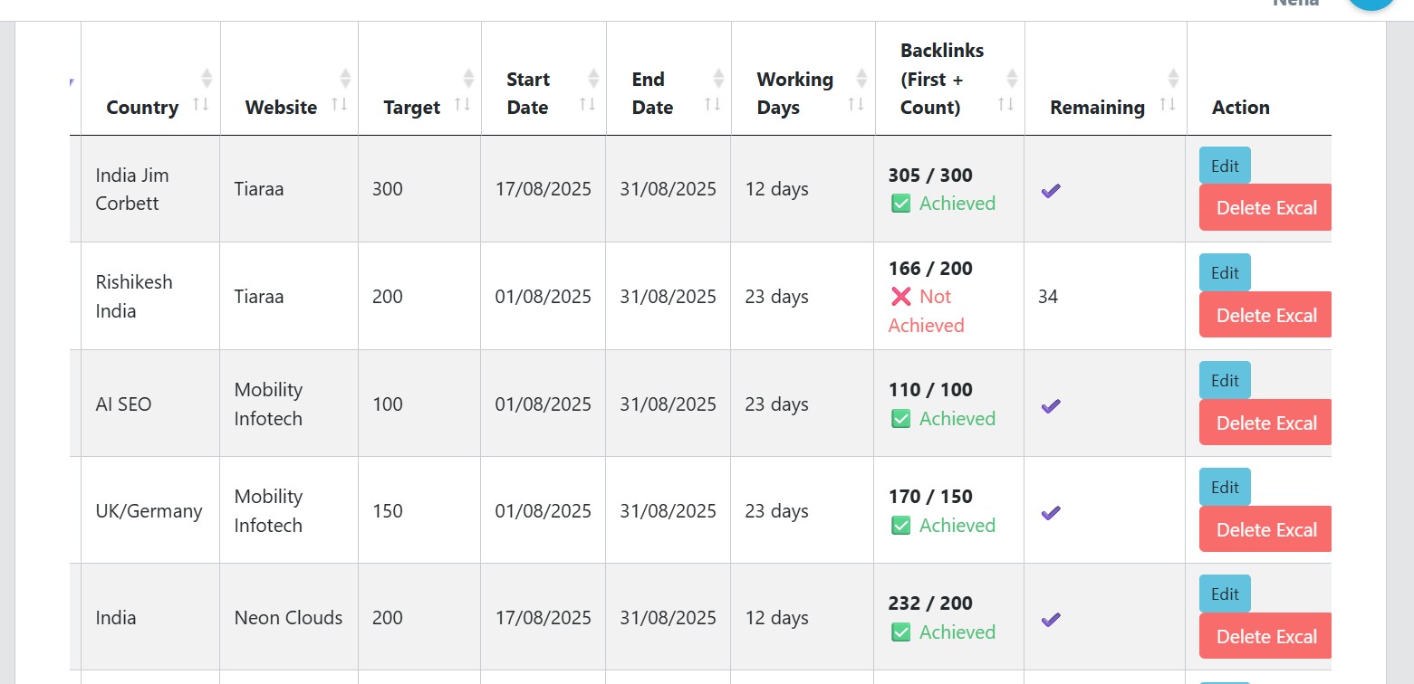Viewport: 1414px width, 684px height.
Task: Click purple checkmark in UK/Germany row
Action: [1051, 513]
